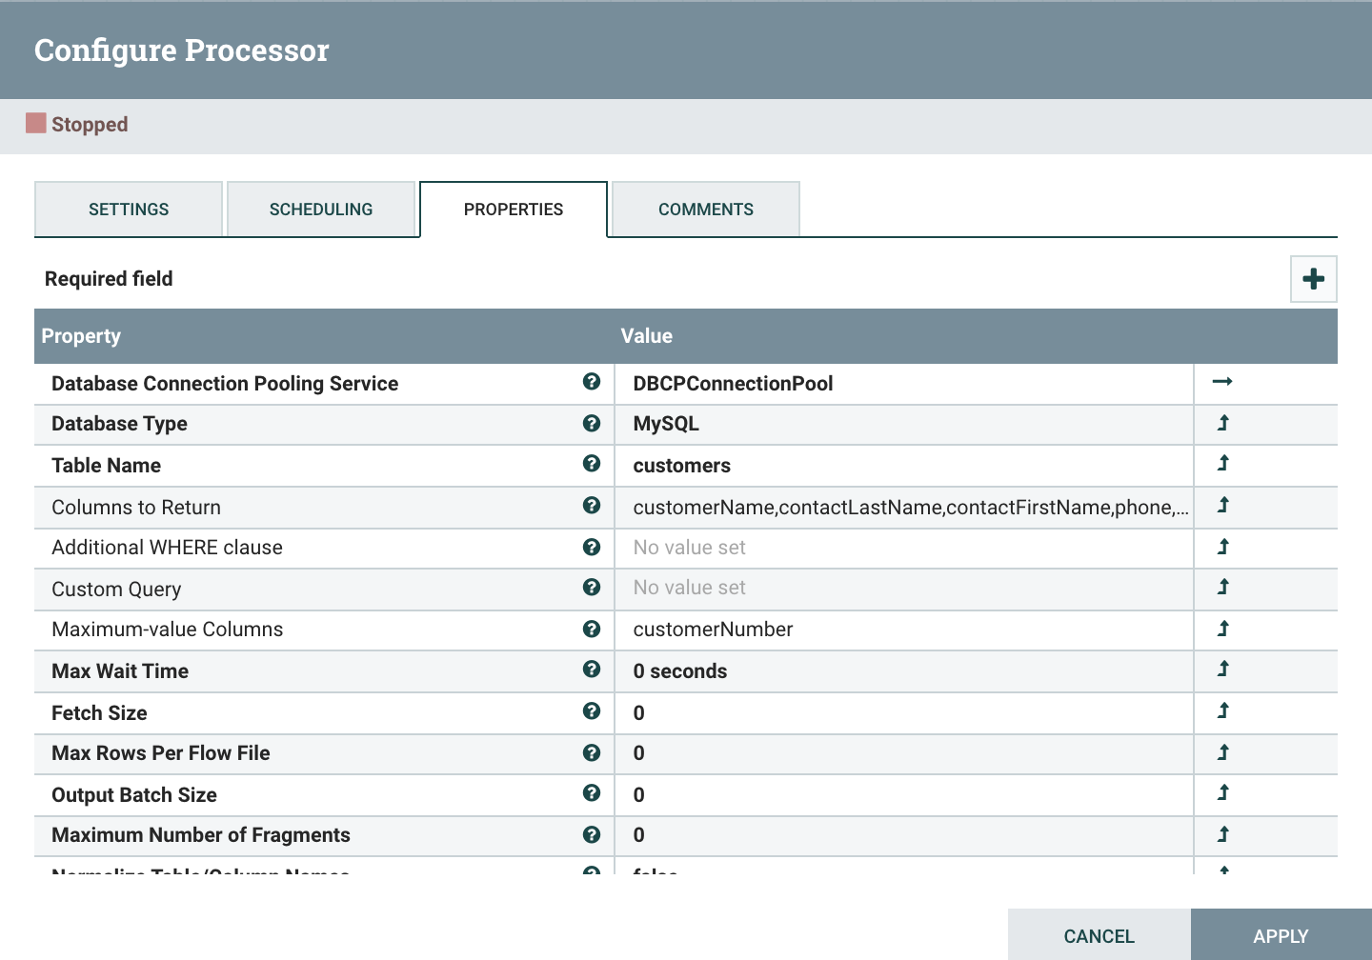
Task: Select the Output Batch Size property name
Action: (x=134, y=795)
